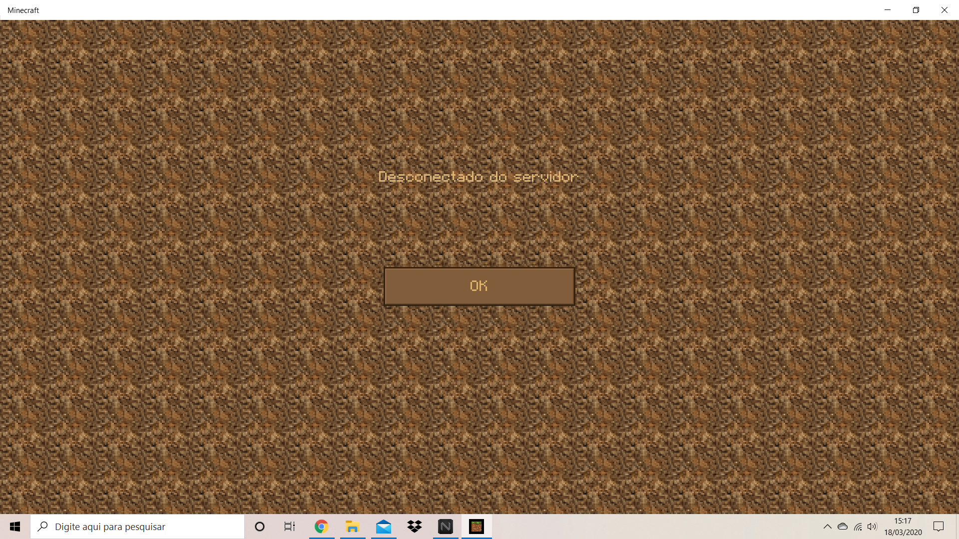The height and width of the screenshot is (539, 959).
Task: Open Cortana from the taskbar circle icon
Action: click(x=260, y=527)
